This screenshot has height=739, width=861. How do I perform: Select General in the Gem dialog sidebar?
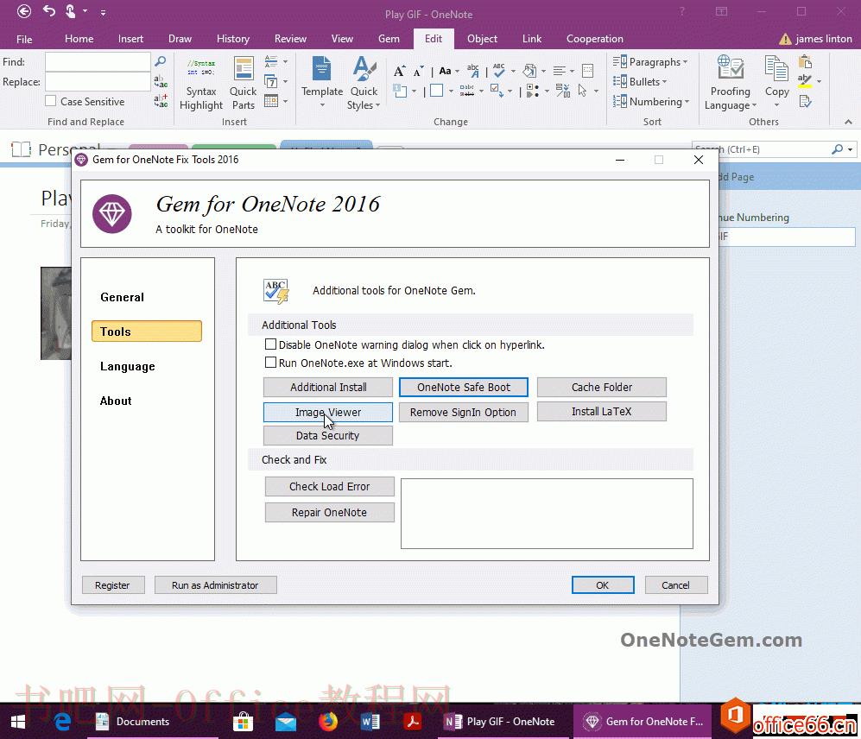[x=122, y=297]
